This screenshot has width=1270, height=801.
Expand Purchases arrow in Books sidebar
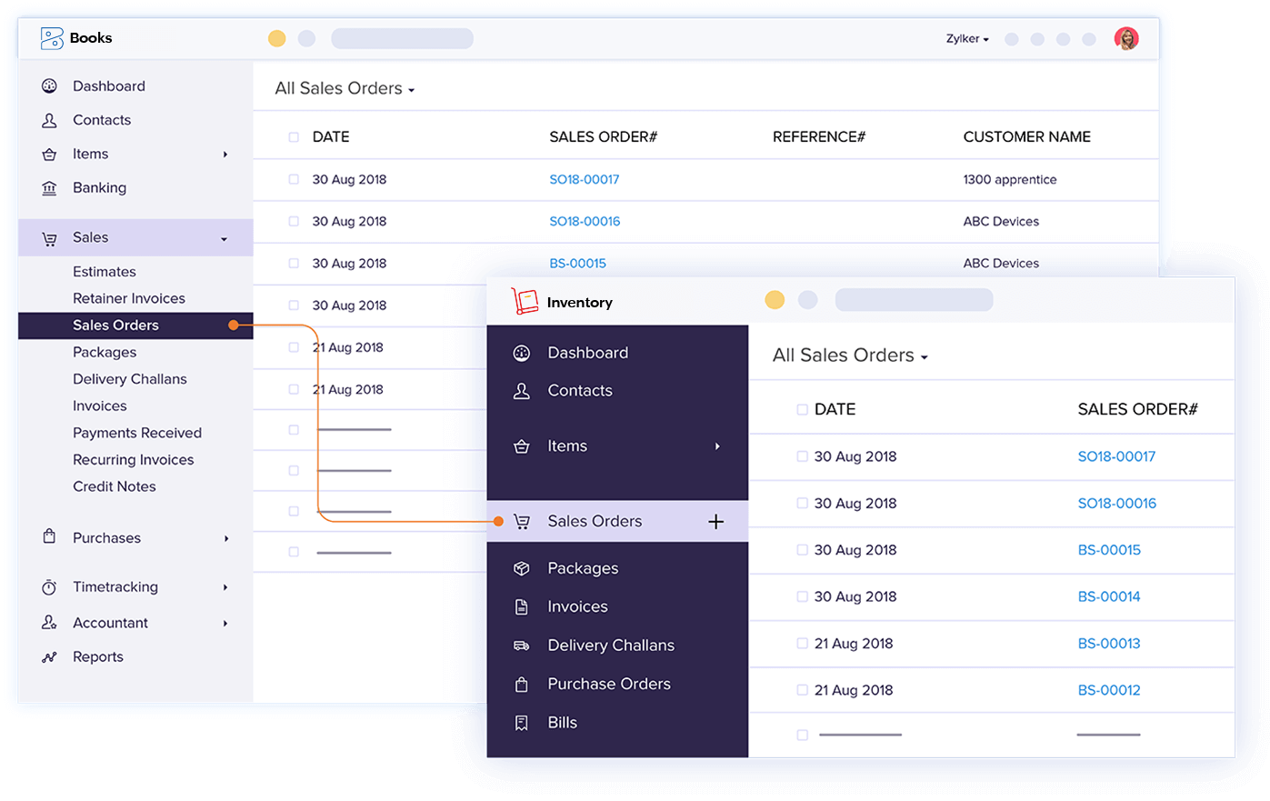pyautogui.click(x=225, y=538)
